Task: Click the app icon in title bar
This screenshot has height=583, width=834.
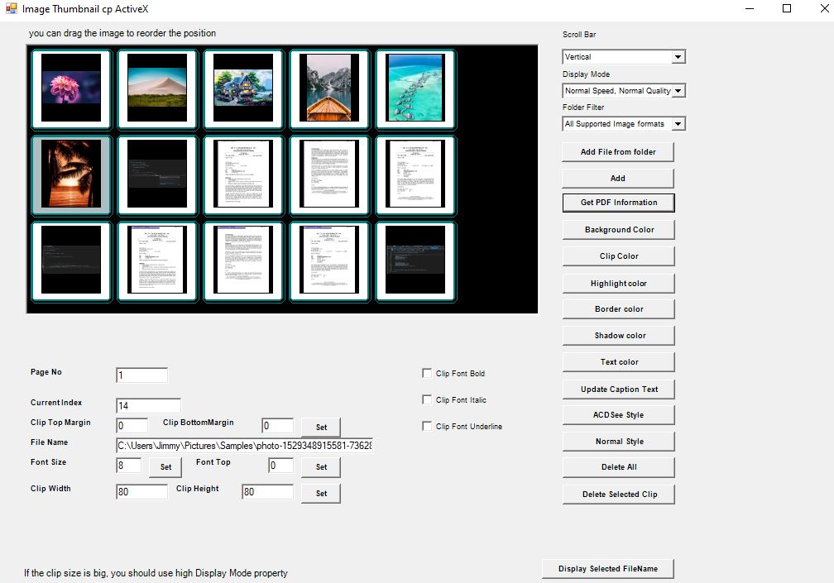Action: tap(11, 9)
